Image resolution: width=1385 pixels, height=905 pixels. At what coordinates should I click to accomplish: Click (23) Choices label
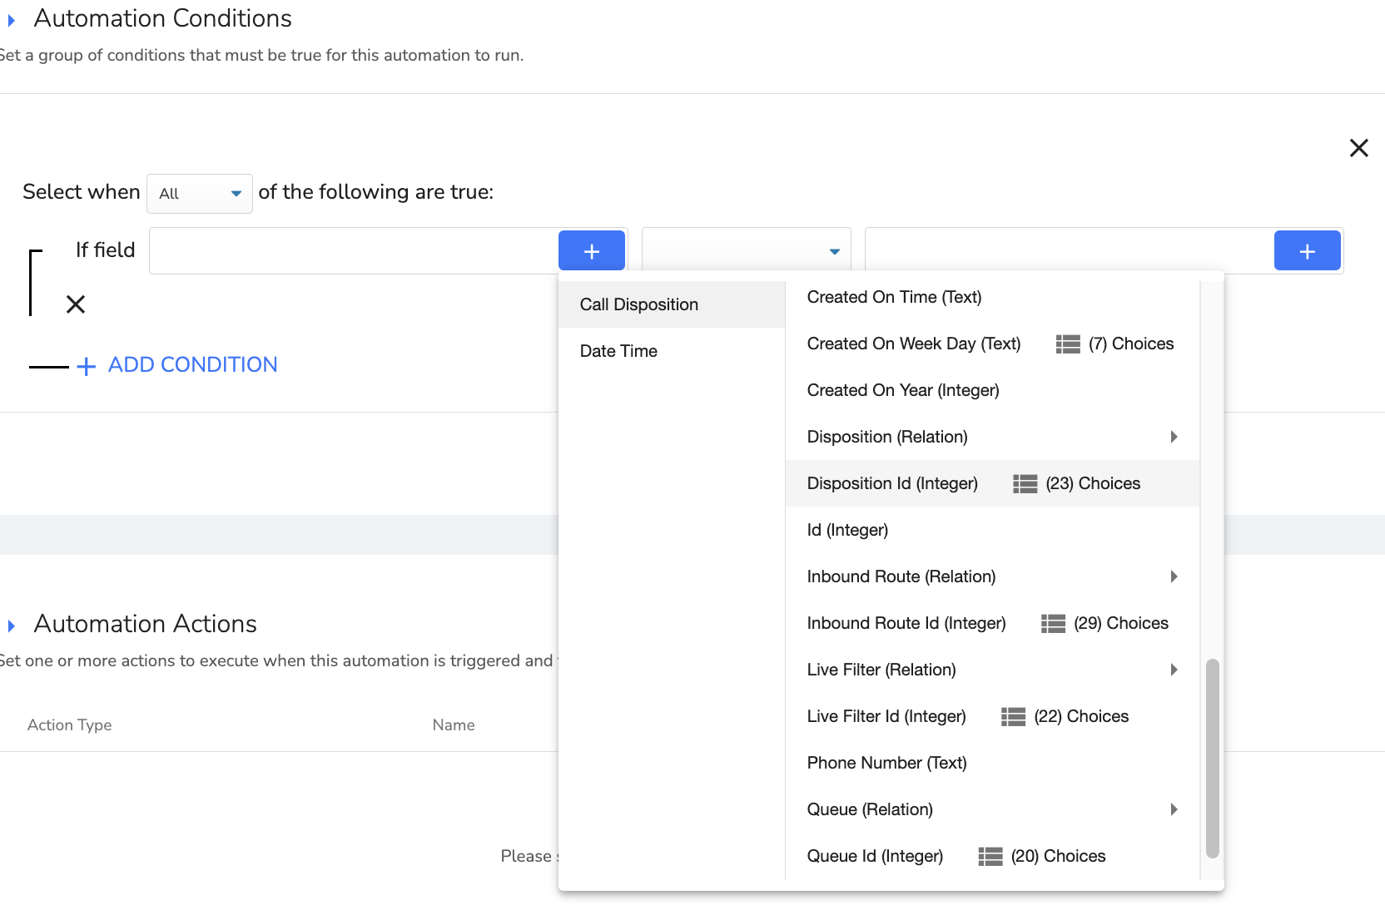point(1093,483)
